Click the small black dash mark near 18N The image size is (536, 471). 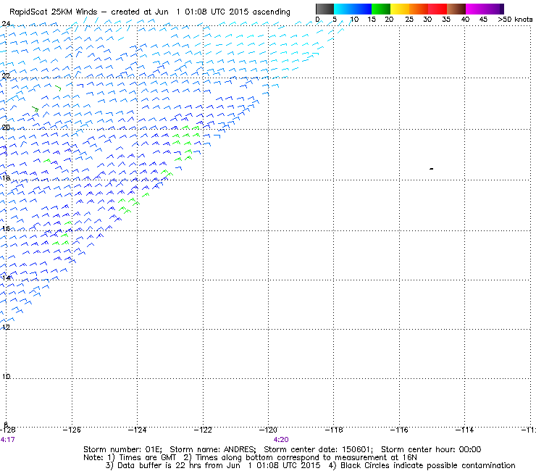pos(432,169)
